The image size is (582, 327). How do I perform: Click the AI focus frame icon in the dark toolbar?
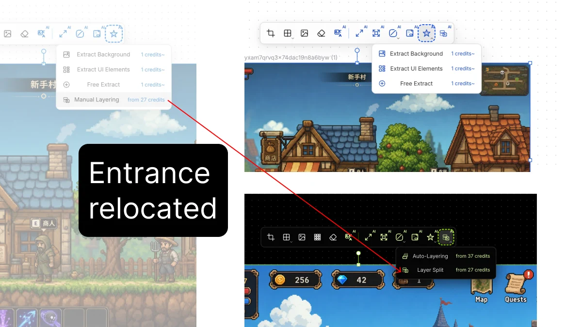[x=384, y=237]
